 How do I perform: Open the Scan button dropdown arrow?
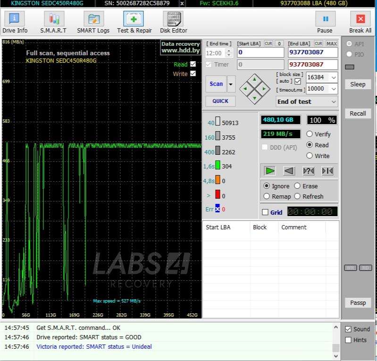point(231,84)
